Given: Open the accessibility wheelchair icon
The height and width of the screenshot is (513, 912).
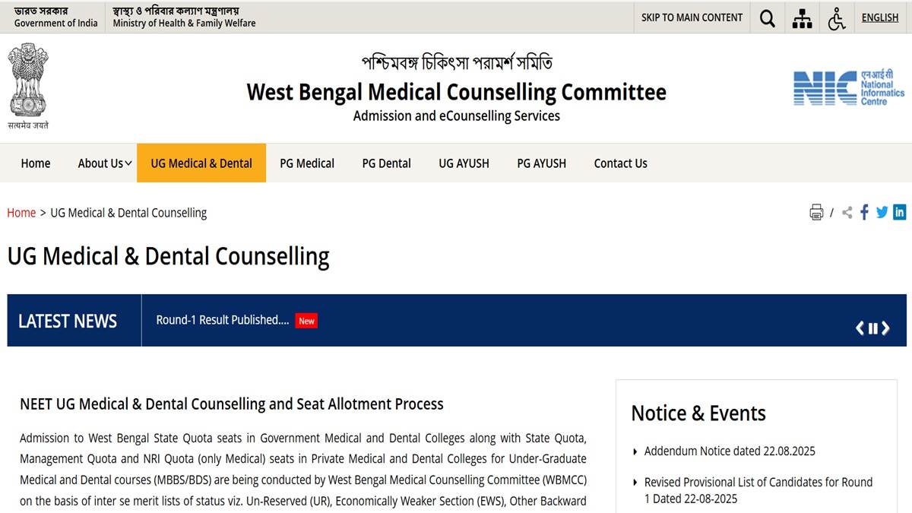Looking at the screenshot, I should pos(837,18).
